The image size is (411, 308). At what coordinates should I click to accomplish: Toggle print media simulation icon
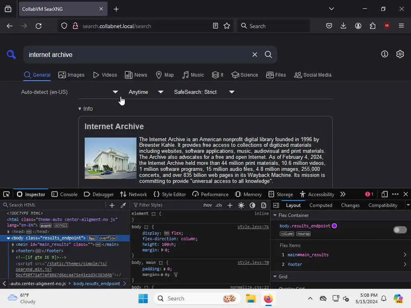(x=264, y=205)
